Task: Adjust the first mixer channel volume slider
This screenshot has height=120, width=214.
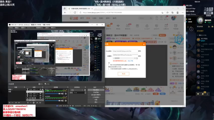Action: coord(53,94)
